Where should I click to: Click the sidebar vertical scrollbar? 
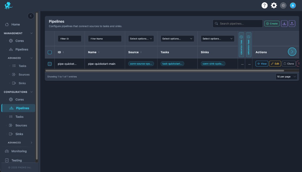point(37,86)
